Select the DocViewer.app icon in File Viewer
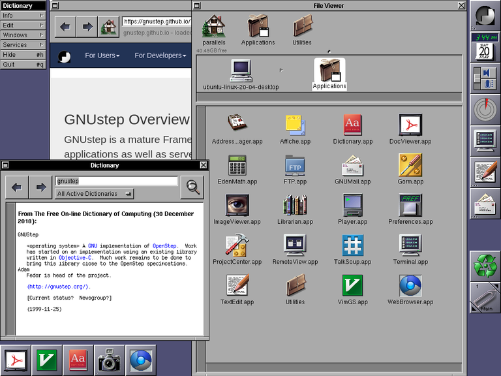This screenshot has width=501, height=376. pyautogui.click(x=410, y=125)
